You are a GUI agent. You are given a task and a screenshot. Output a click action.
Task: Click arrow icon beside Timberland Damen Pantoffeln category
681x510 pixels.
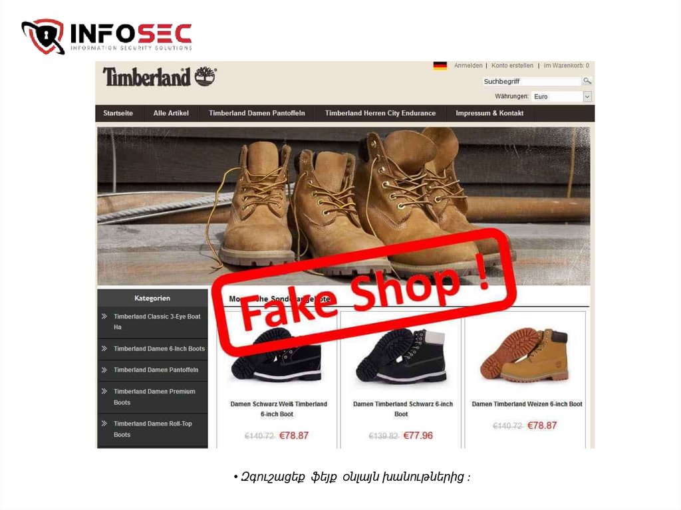point(104,370)
